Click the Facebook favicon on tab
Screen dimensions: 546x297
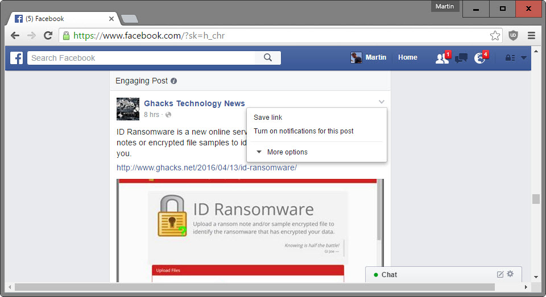tap(19, 19)
